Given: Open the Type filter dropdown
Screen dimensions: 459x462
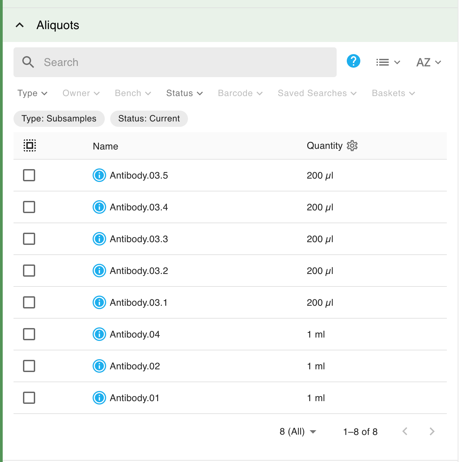Looking at the screenshot, I should 32,93.
